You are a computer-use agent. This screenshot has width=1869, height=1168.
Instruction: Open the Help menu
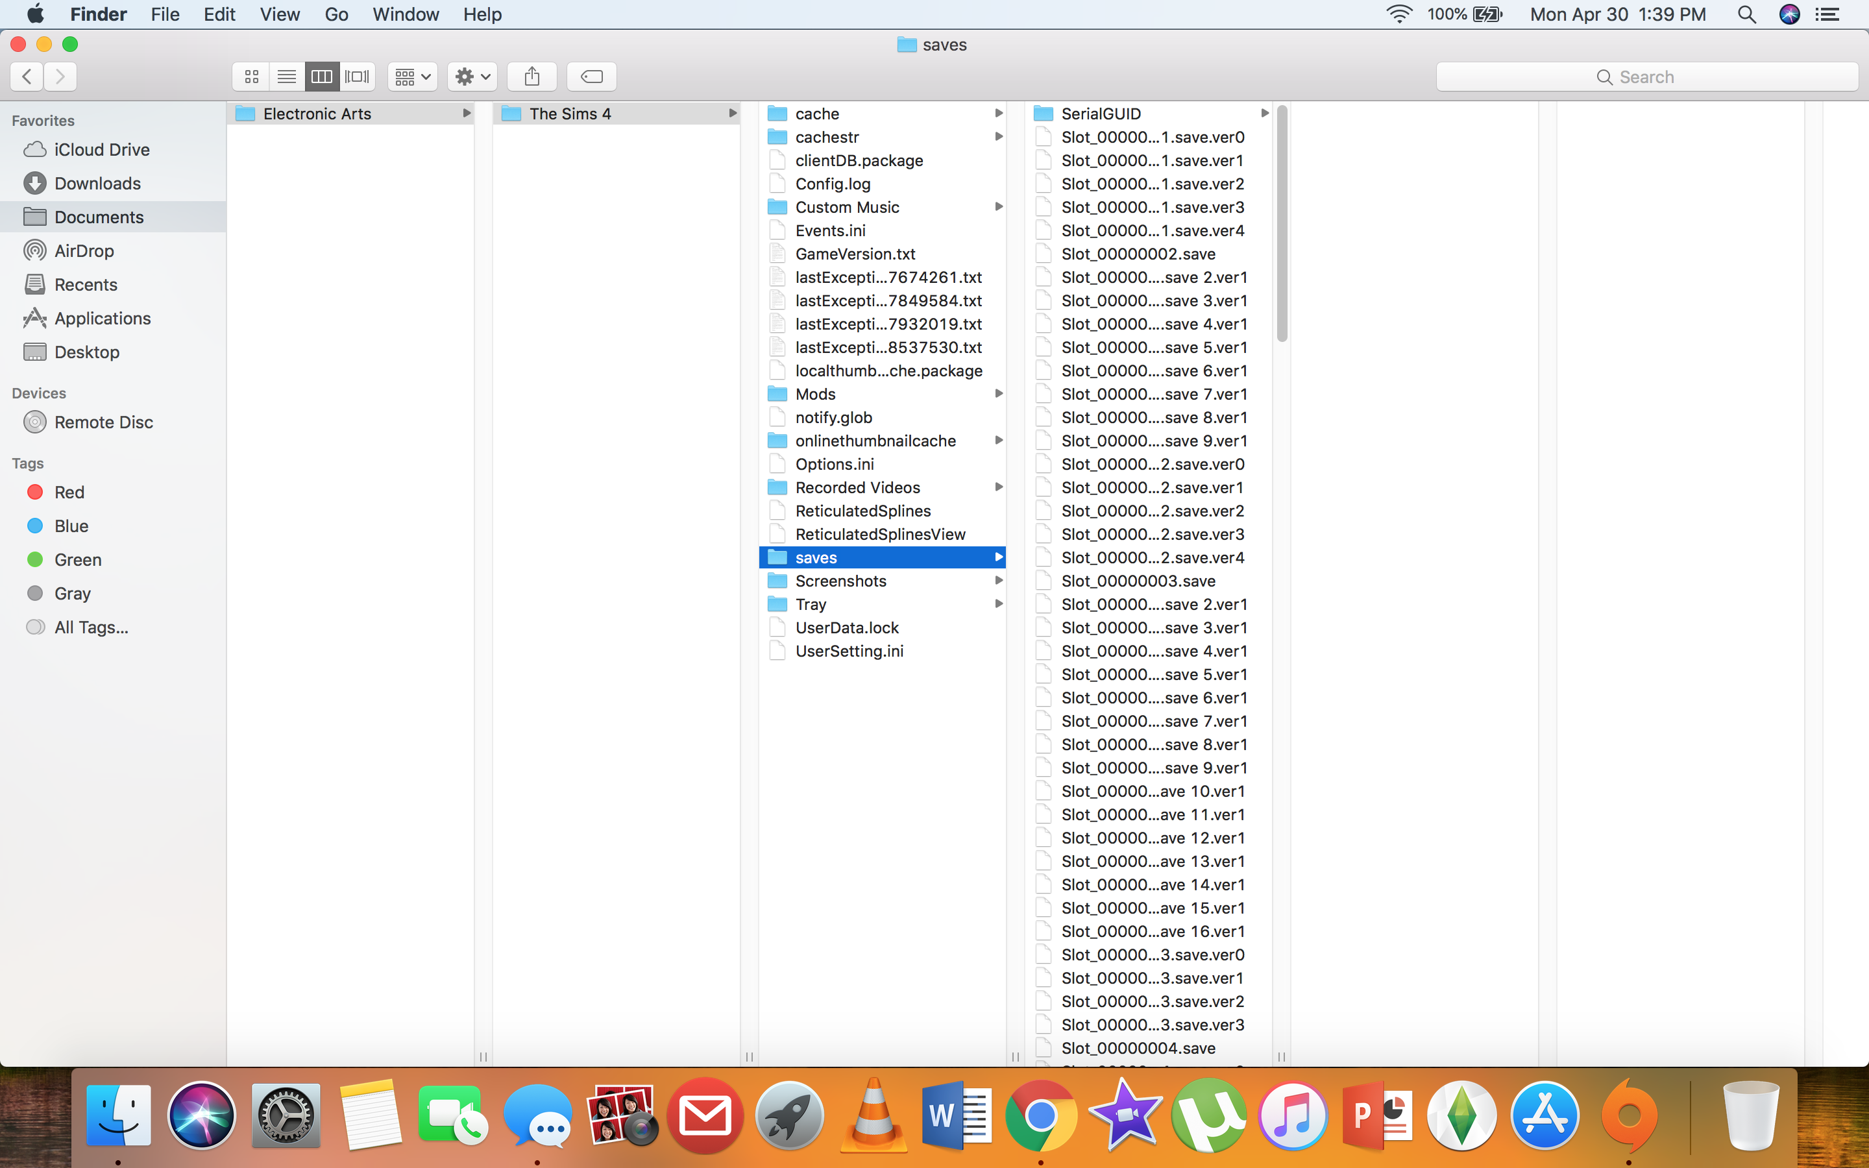click(482, 14)
